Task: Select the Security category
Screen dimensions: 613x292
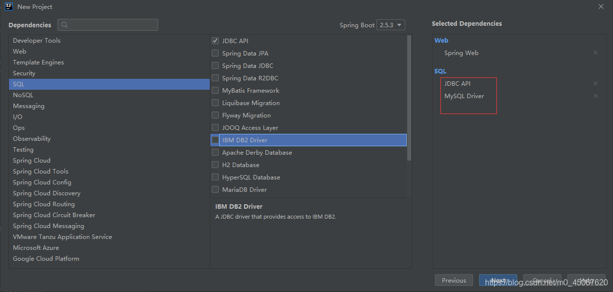Action: (109, 73)
